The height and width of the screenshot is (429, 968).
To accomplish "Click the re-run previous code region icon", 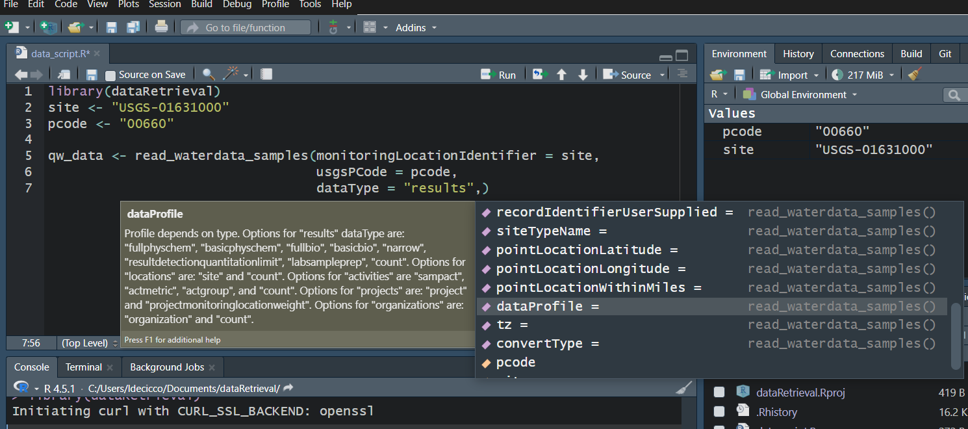I will (539, 75).
